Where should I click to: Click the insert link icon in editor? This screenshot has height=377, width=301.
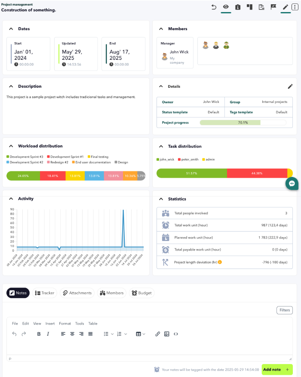click(157, 334)
